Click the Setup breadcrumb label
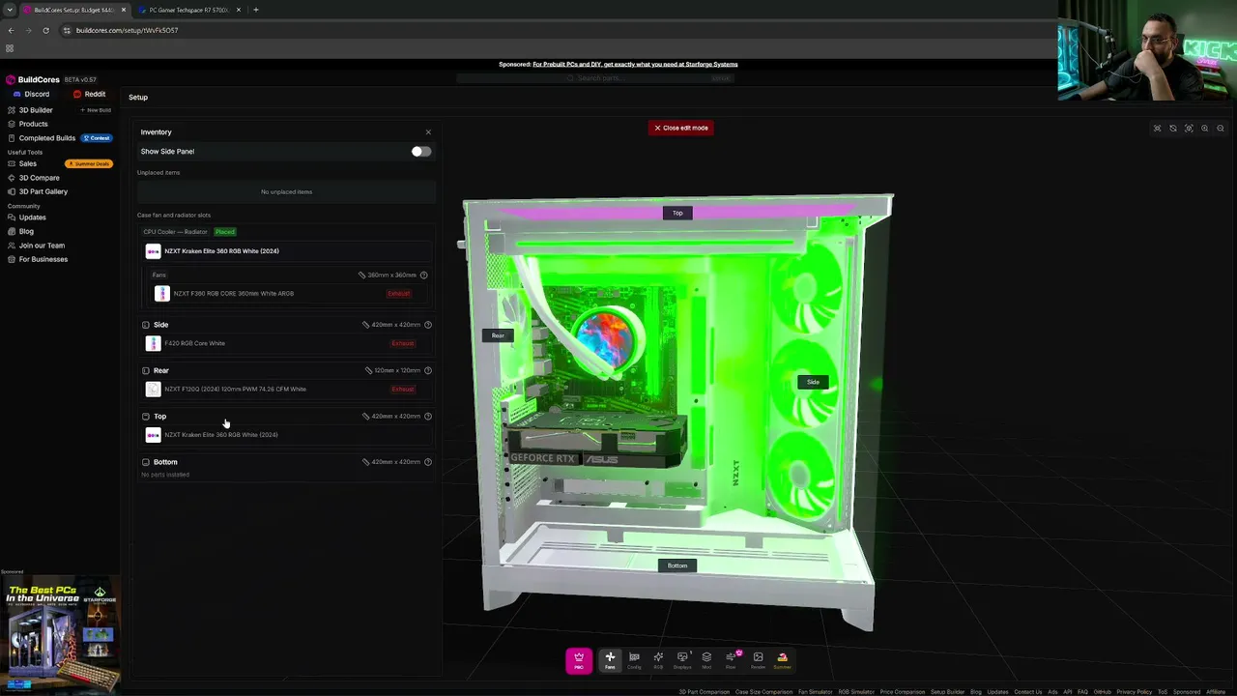 click(x=138, y=98)
